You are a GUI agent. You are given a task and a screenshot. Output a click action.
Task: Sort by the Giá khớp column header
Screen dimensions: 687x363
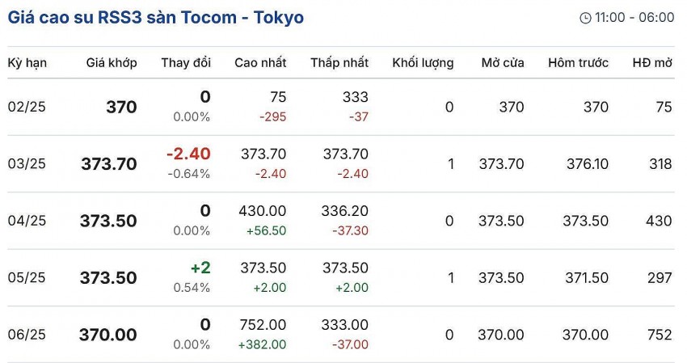point(112,62)
